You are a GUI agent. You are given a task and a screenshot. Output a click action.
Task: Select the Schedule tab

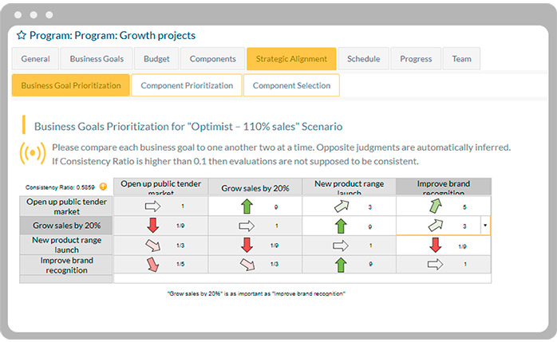click(364, 59)
